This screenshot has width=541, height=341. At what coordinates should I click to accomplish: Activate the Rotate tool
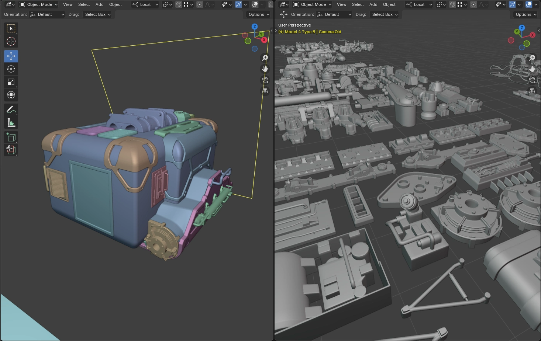pyautogui.click(x=11, y=69)
